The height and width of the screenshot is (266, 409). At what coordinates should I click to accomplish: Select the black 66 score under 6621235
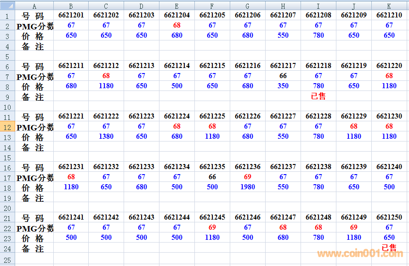point(212,177)
